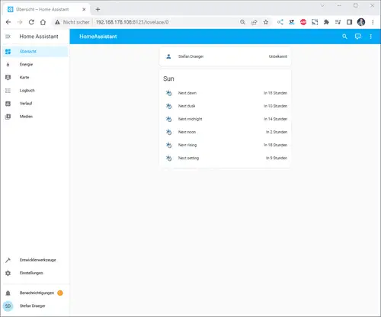381x317 pixels.
Task: Click the Next setting value In 9 Stunden
Action: (x=277, y=158)
